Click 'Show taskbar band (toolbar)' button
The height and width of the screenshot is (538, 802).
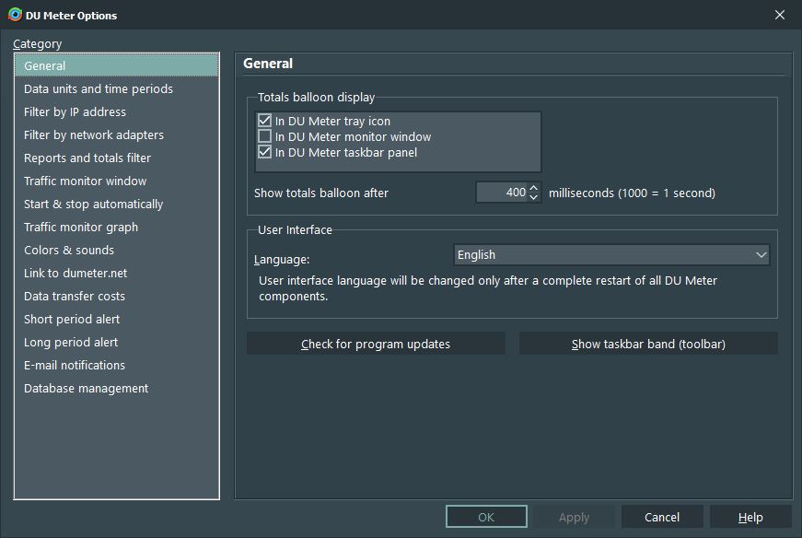[648, 344]
